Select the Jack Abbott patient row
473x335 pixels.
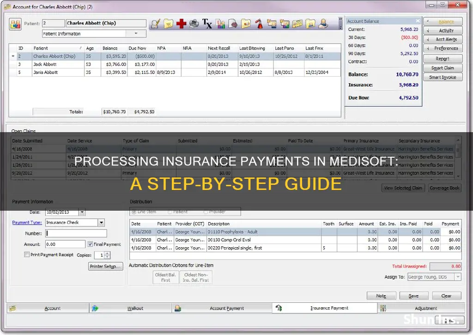pyautogui.click(x=175, y=64)
